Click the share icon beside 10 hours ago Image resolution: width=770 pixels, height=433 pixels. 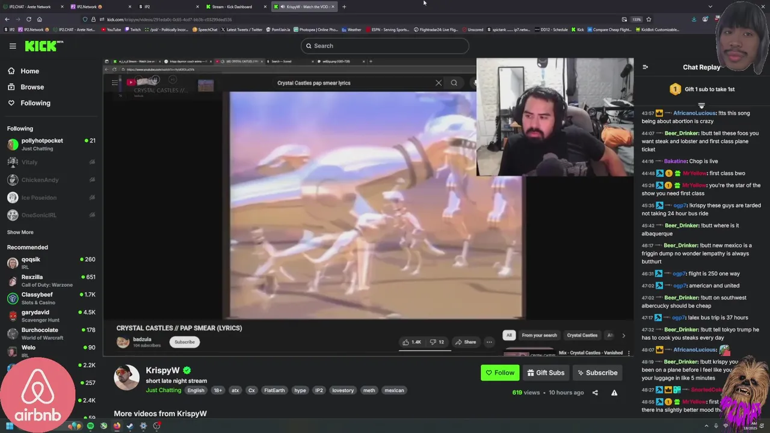tap(595, 393)
